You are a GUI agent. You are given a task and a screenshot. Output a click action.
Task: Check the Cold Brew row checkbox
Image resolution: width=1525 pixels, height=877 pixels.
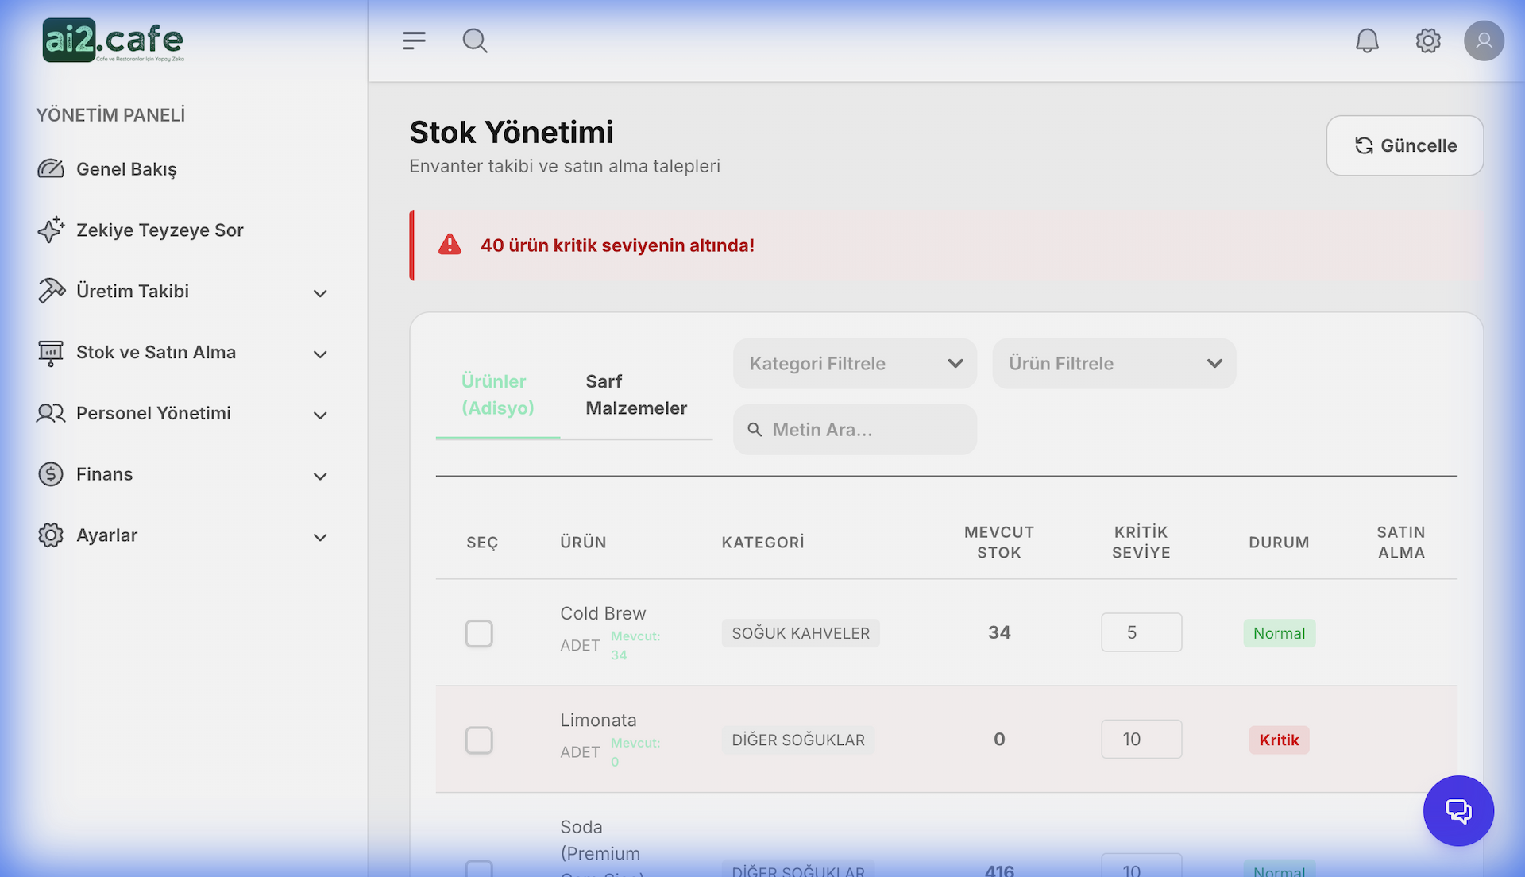click(479, 633)
